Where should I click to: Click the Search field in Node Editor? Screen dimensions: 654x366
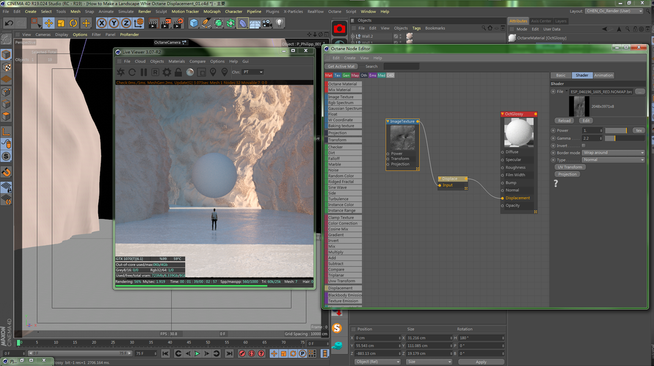pyautogui.click(x=401, y=66)
